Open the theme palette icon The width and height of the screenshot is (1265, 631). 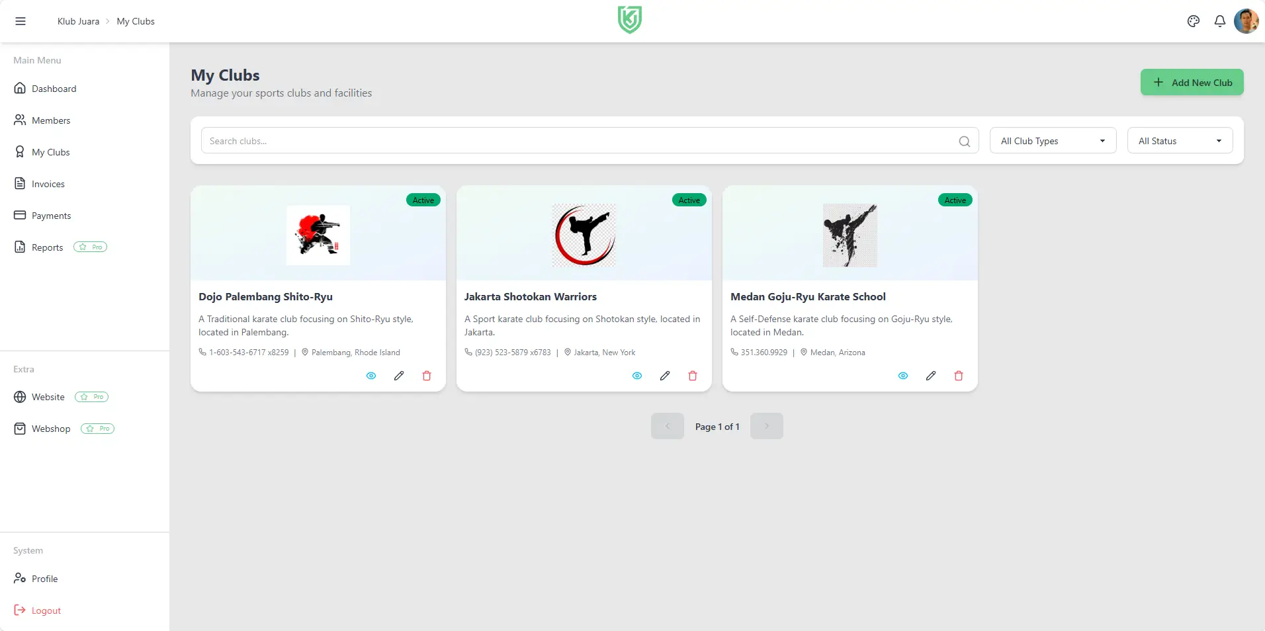pyautogui.click(x=1193, y=21)
